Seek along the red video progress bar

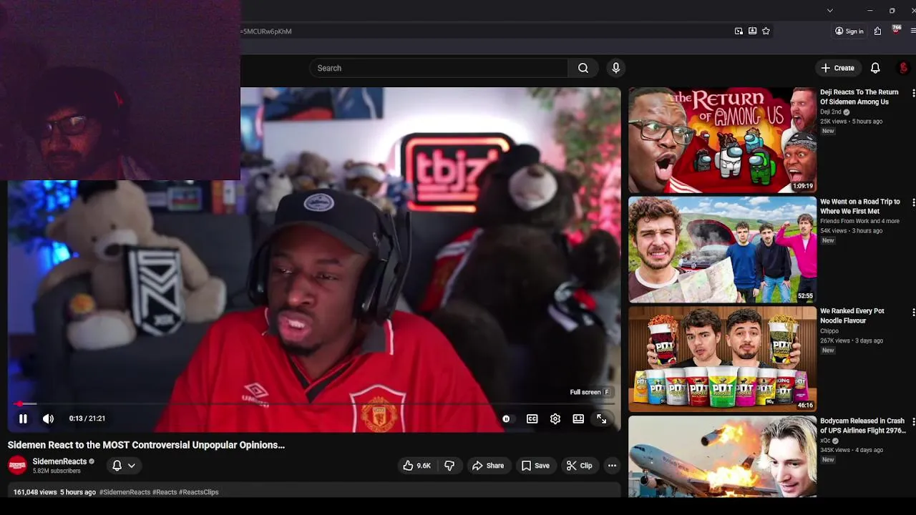click(311, 404)
